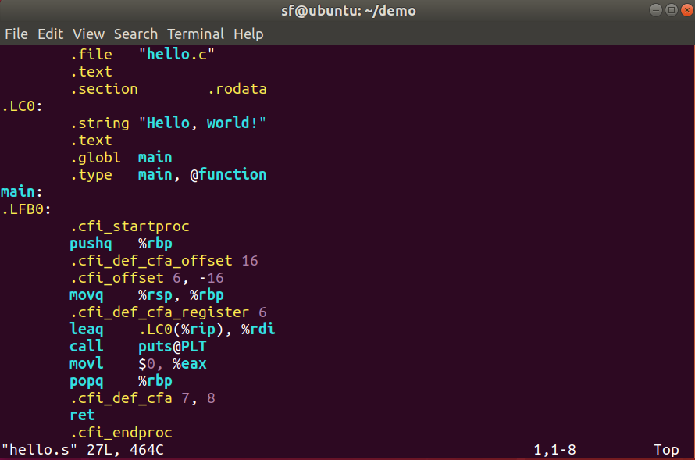Click the @function text
Screen dimensions: 695x460
(228, 175)
